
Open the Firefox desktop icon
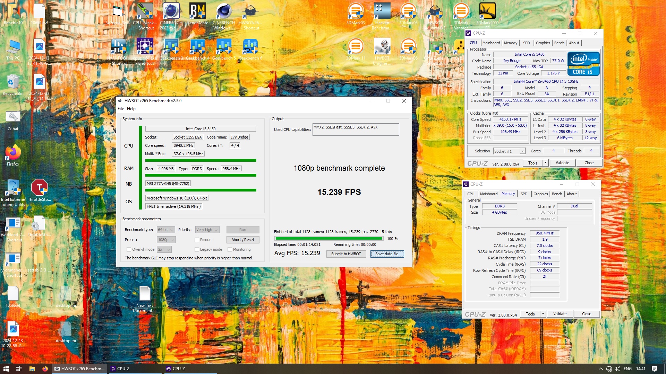(13, 155)
